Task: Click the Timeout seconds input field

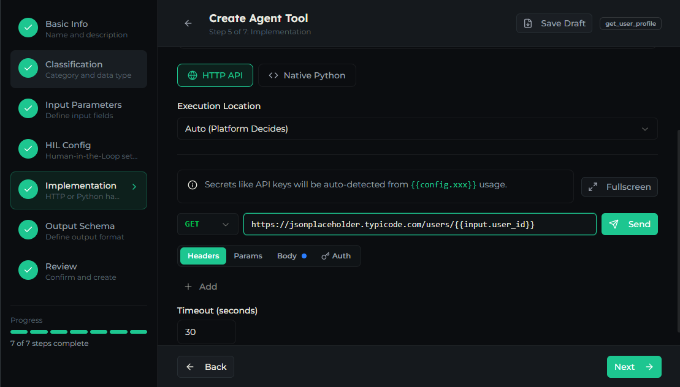Action: point(207,332)
